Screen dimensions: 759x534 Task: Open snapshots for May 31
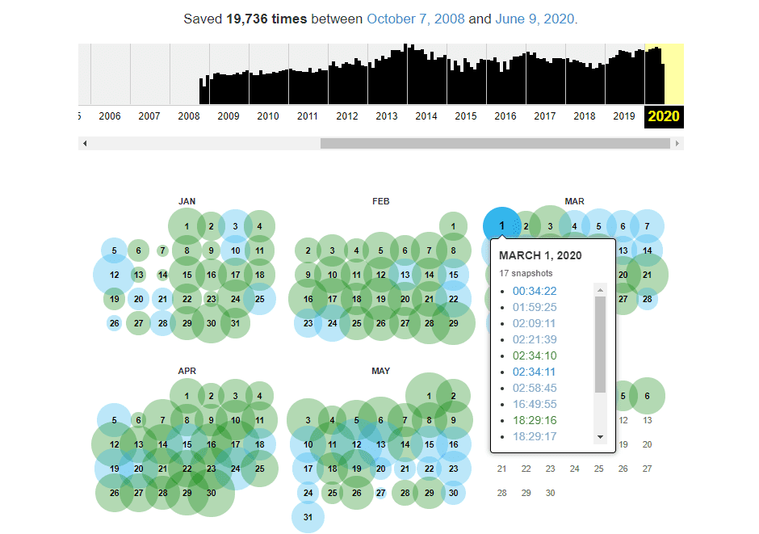point(308,517)
